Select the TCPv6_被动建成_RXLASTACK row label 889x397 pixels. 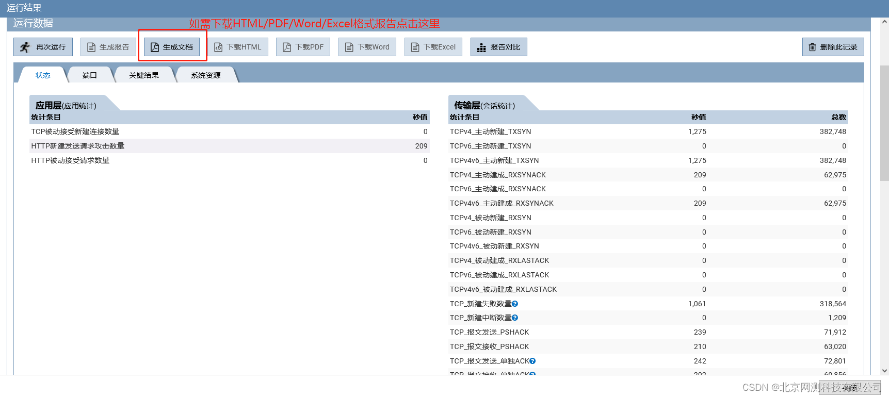[499, 275]
